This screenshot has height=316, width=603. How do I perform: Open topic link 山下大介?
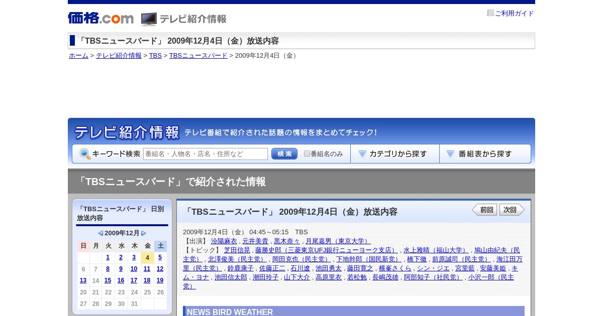tap(297, 277)
